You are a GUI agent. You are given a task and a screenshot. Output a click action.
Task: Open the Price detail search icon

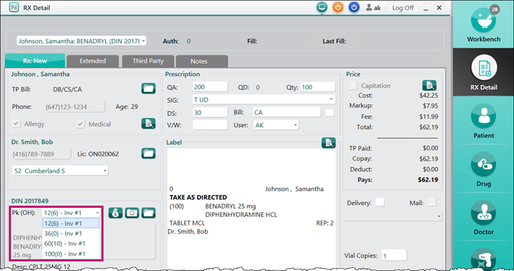point(429,85)
